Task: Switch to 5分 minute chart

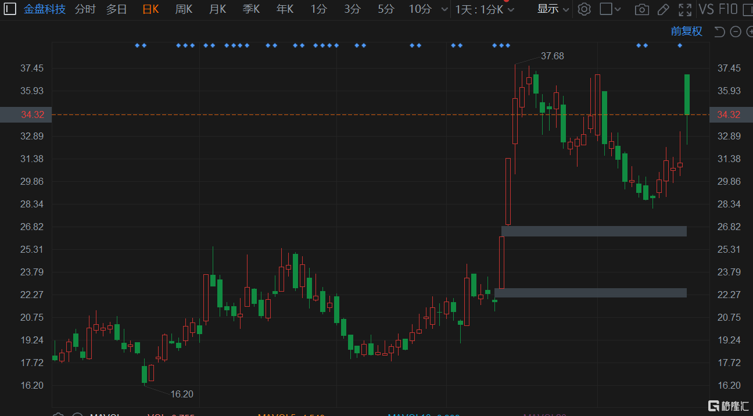Action: [386, 9]
